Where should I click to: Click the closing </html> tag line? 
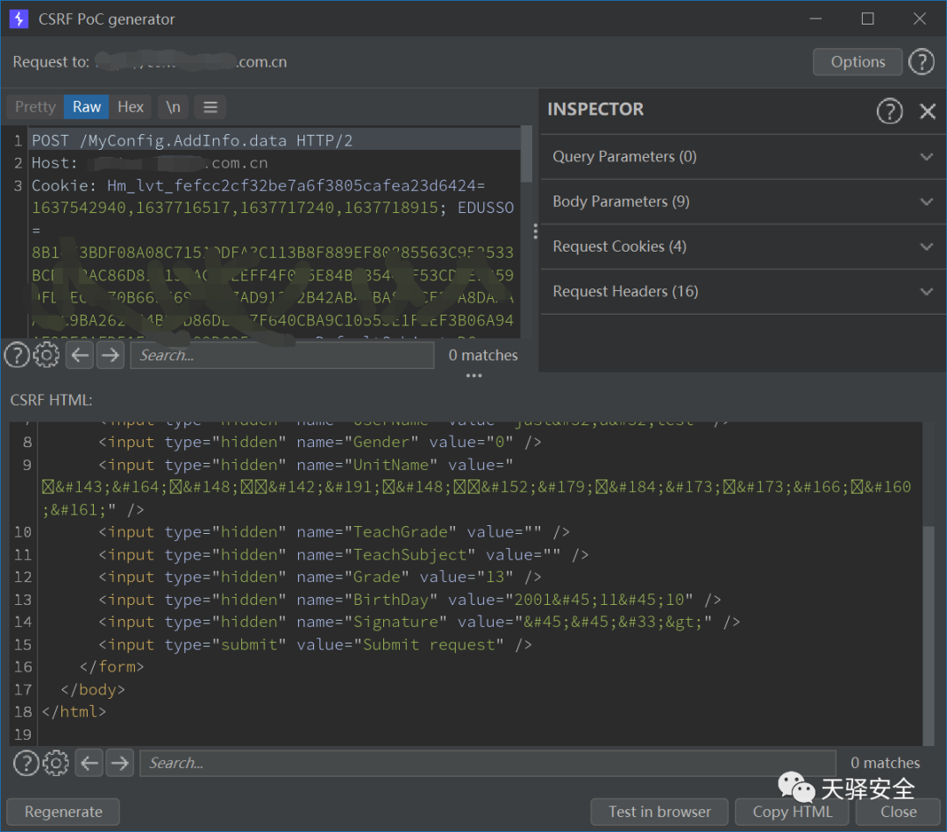74,712
